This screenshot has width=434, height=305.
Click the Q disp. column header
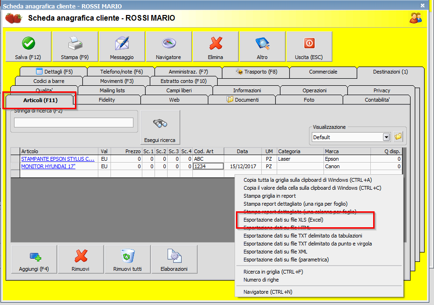pos(386,151)
